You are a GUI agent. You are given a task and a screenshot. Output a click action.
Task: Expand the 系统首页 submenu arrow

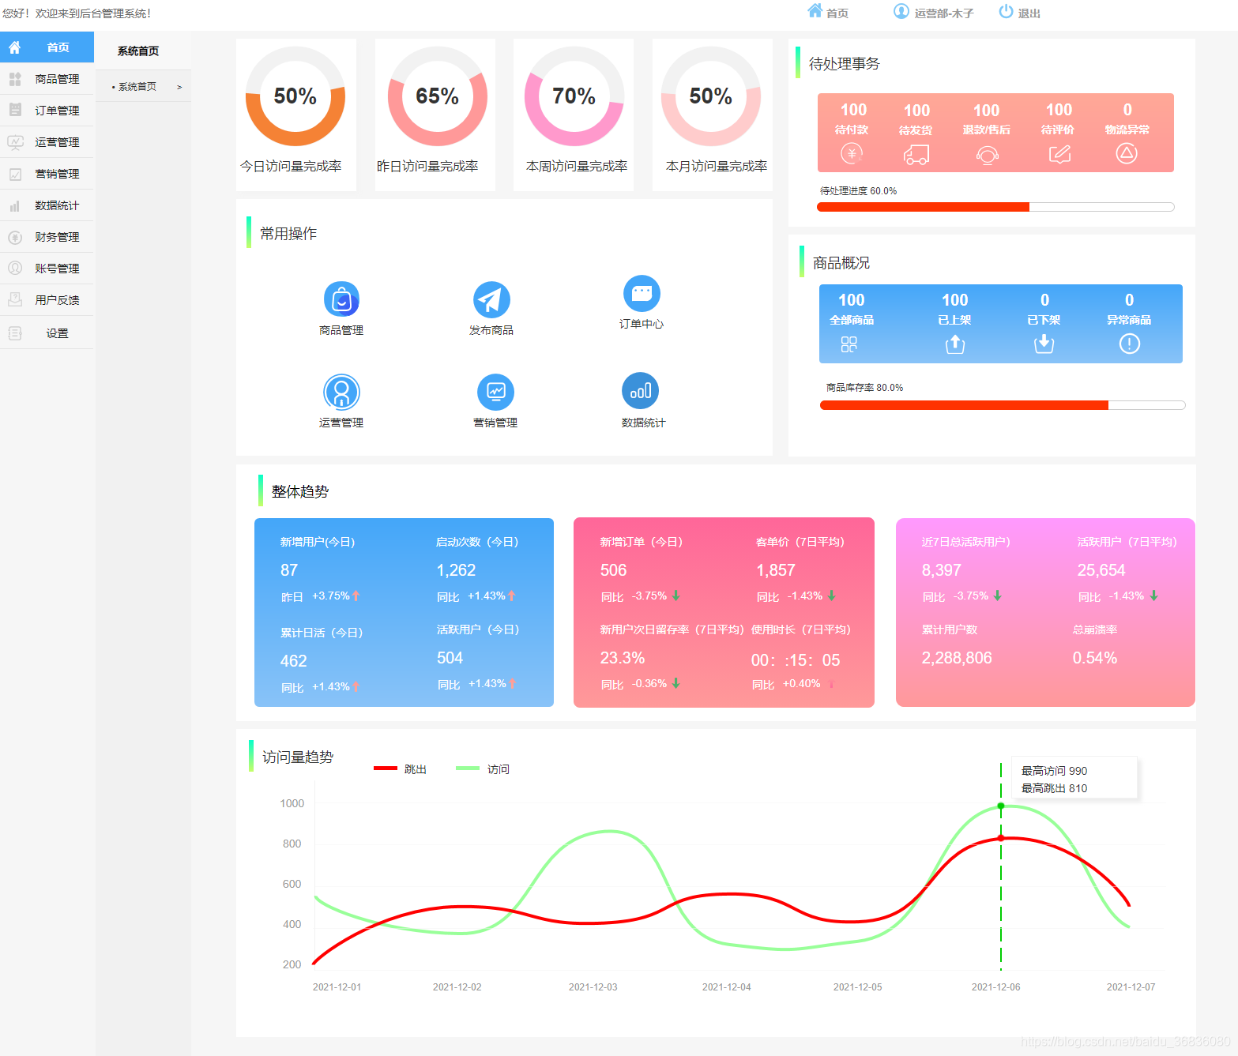[x=179, y=87]
